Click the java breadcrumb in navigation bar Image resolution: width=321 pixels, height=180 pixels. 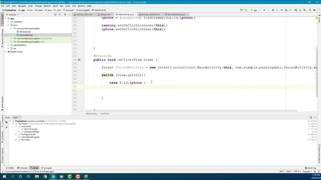[x=48, y=10]
